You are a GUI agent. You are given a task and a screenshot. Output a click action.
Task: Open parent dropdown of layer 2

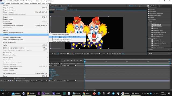coord(71,81)
